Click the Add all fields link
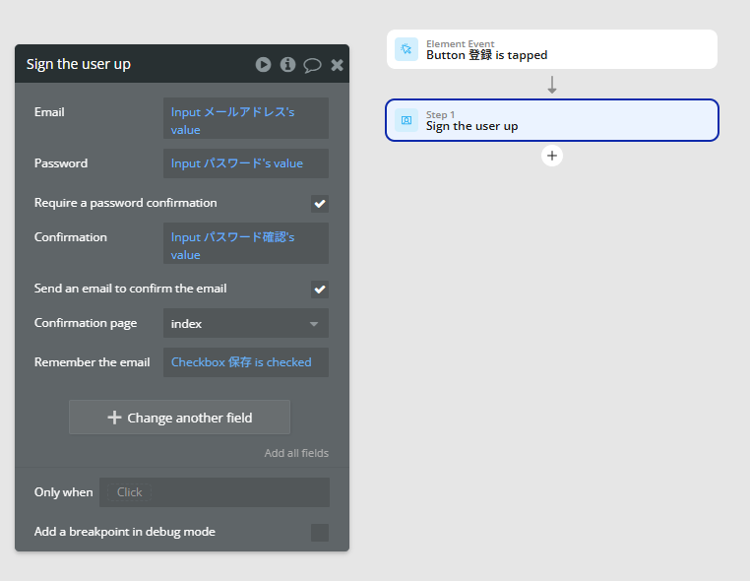 click(x=296, y=453)
